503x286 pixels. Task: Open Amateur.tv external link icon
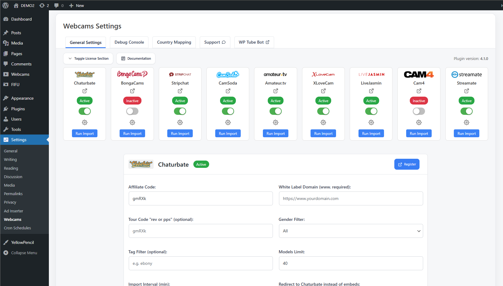276,91
